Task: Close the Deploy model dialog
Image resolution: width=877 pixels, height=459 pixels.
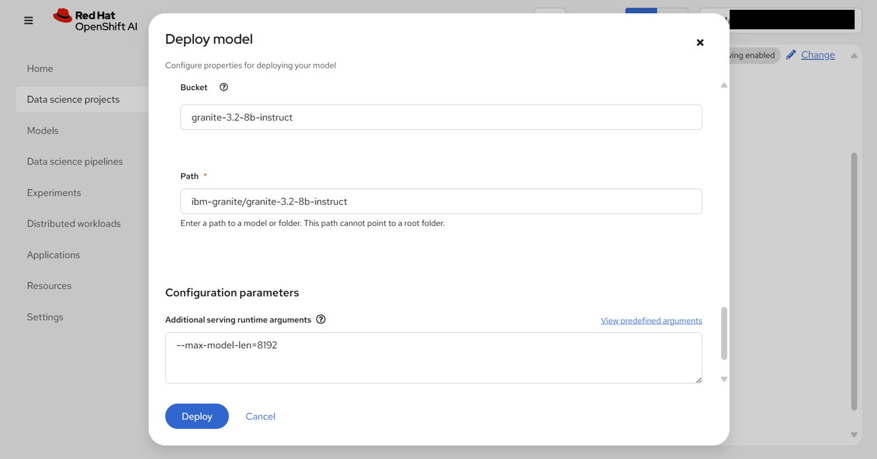Action: coord(700,43)
